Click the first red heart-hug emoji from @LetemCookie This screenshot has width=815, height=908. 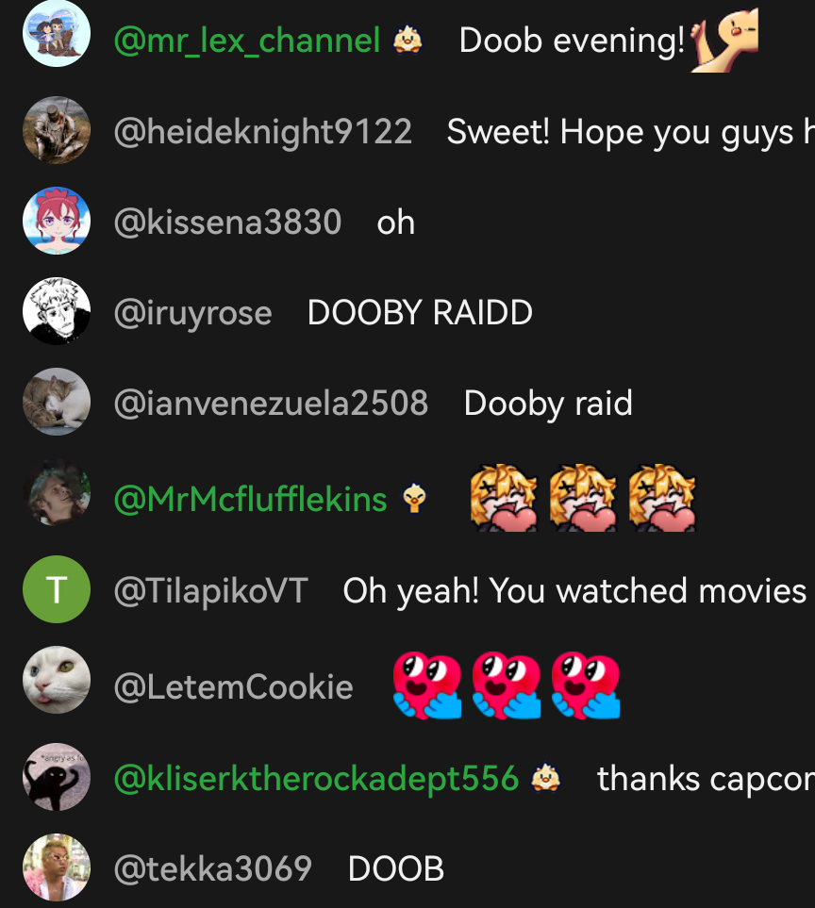[427, 685]
